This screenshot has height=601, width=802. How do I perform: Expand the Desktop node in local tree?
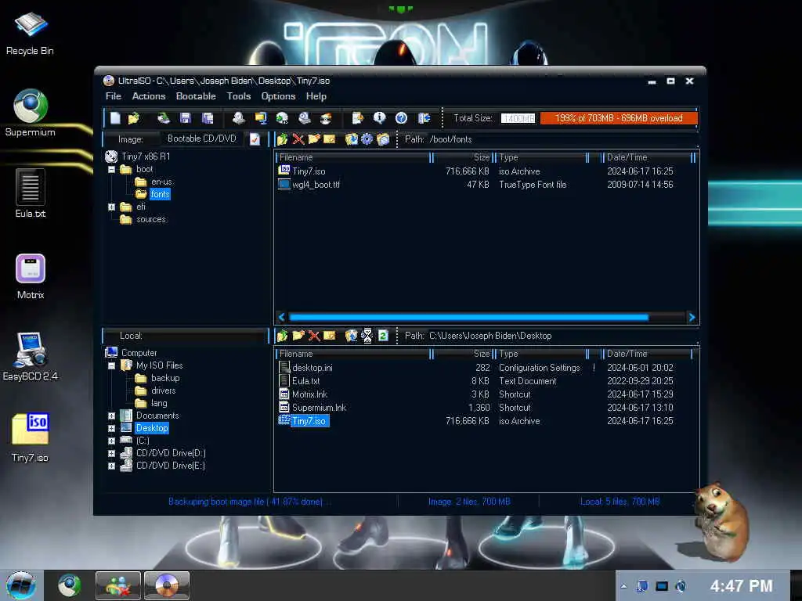(111, 428)
